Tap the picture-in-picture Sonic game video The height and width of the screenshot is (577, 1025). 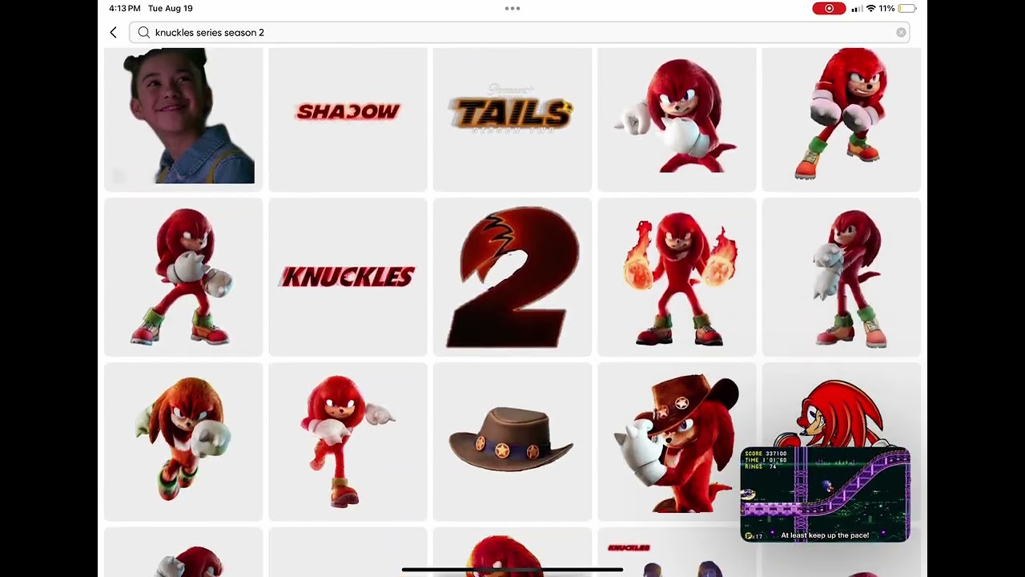point(825,494)
